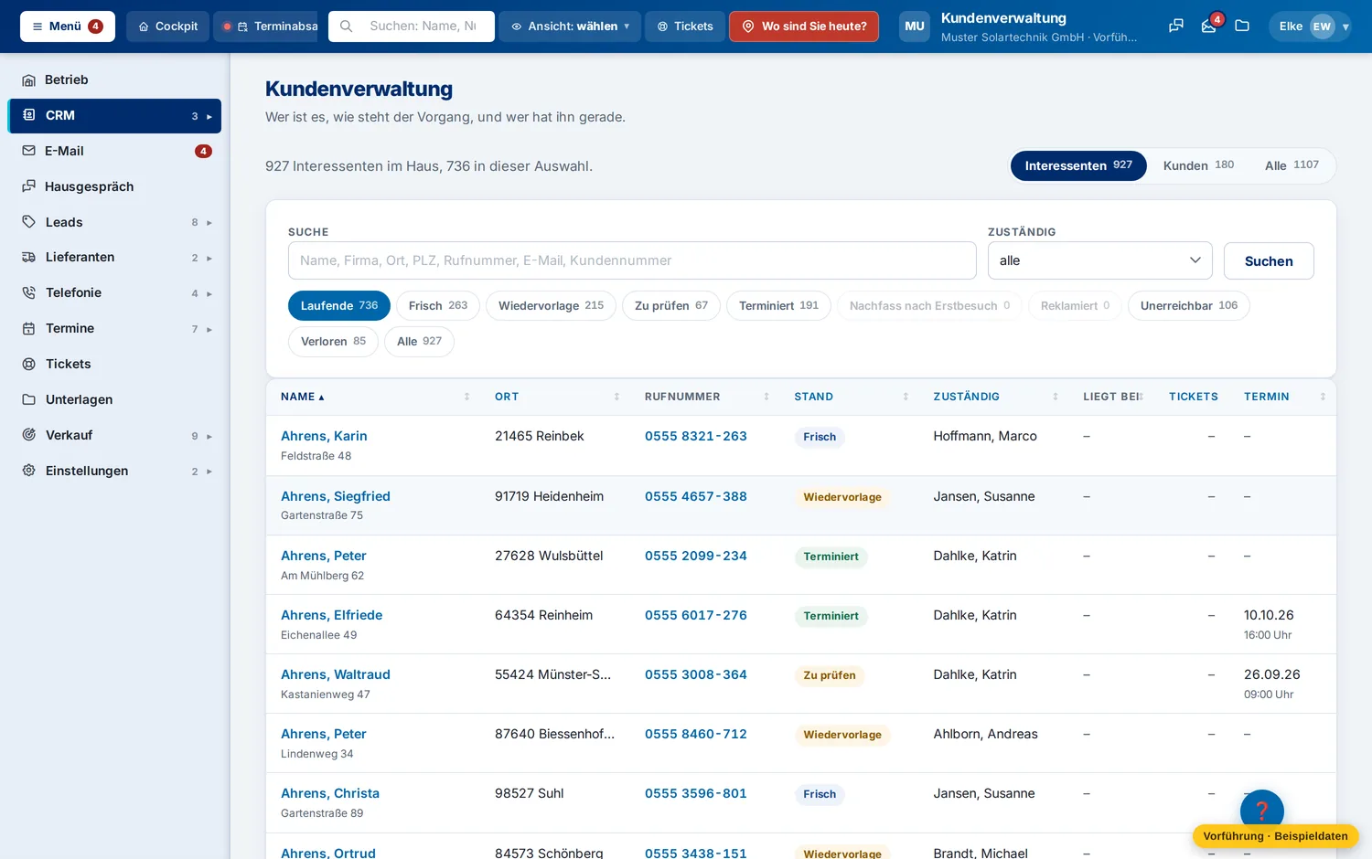Click the hamburger icon of the Menü button
1372x859 pixels.
click(x=38, y=27)
